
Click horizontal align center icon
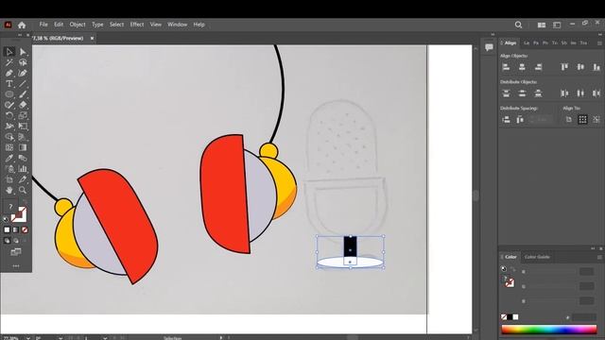click(522, 67)
